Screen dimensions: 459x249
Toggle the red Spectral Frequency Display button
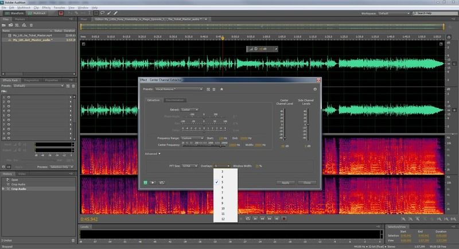pos(61,13)
